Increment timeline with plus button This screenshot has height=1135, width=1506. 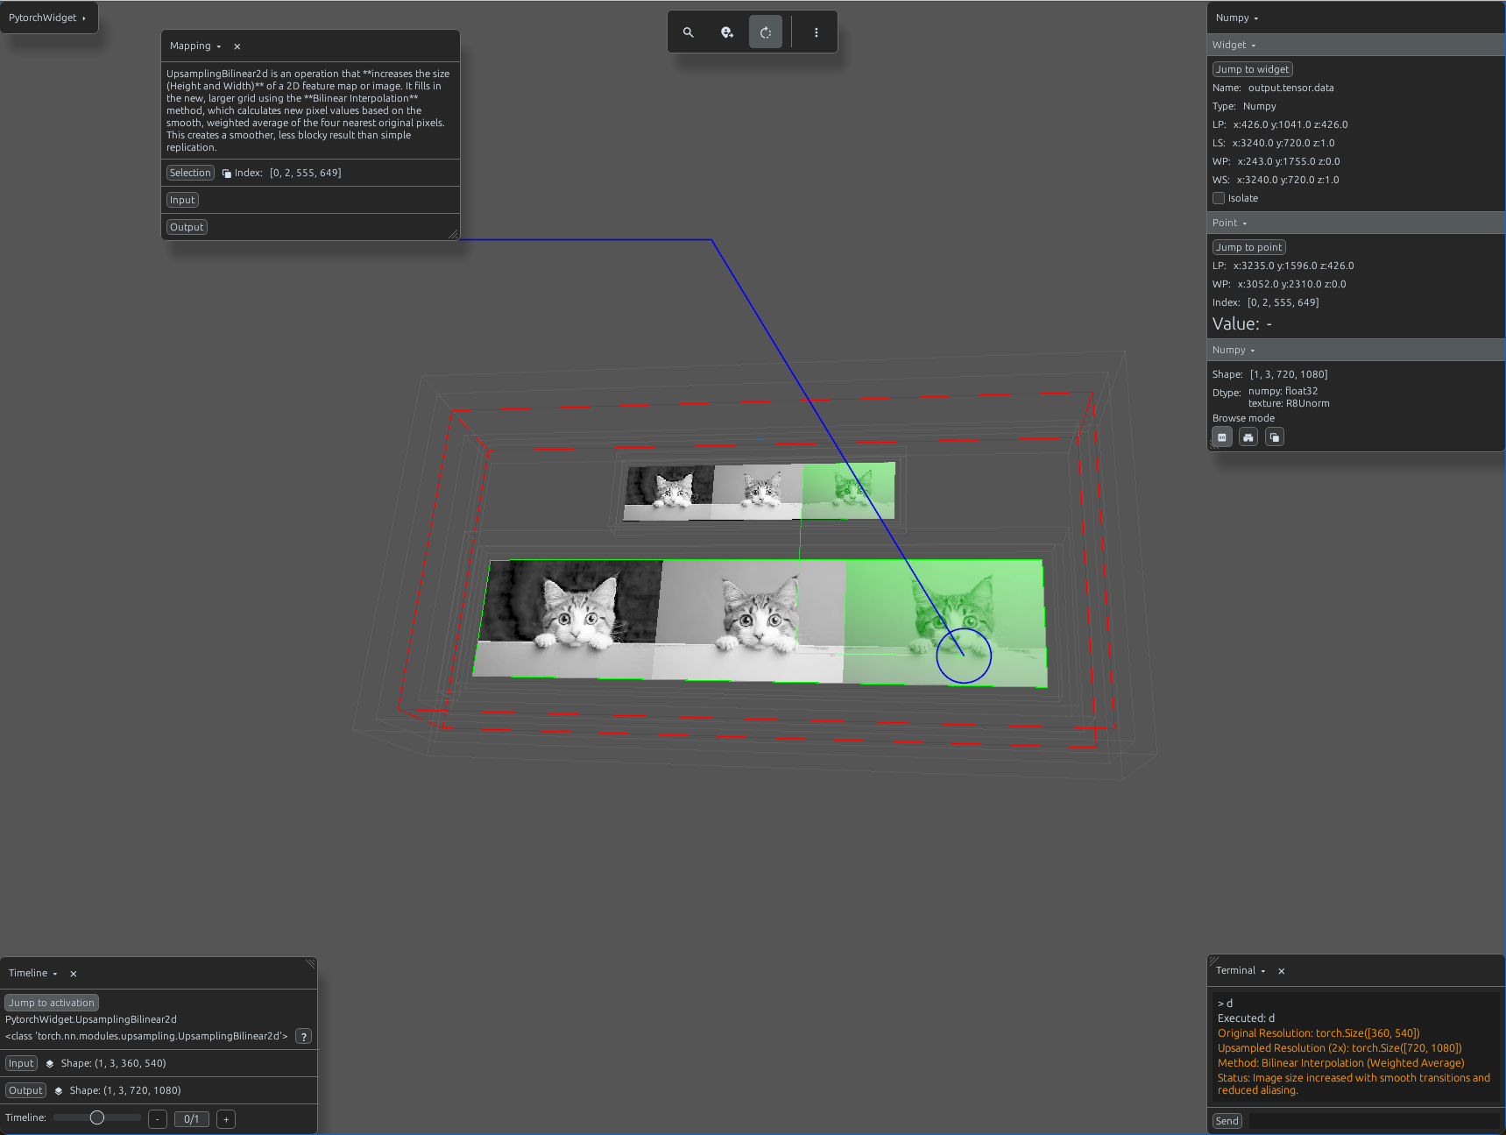pyautogui.click(x=226, y=1119)
